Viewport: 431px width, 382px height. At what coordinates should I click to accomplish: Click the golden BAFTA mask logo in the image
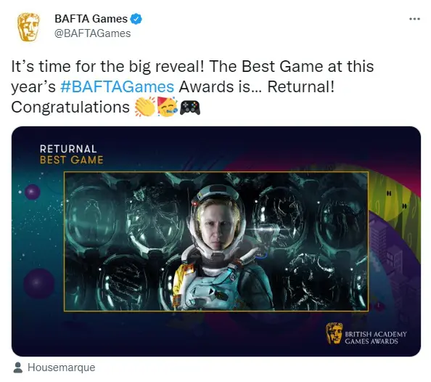pyautogui.click(x=334, y=333)
